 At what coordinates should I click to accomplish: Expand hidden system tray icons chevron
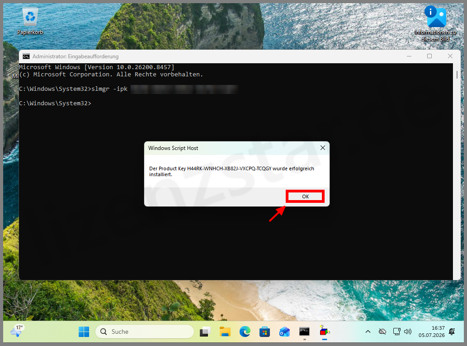[368, 332]
